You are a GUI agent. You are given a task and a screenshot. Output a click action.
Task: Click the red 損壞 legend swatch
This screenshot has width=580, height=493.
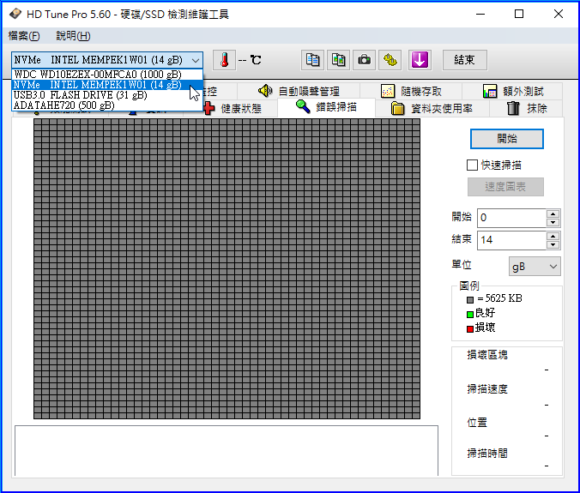470,329
